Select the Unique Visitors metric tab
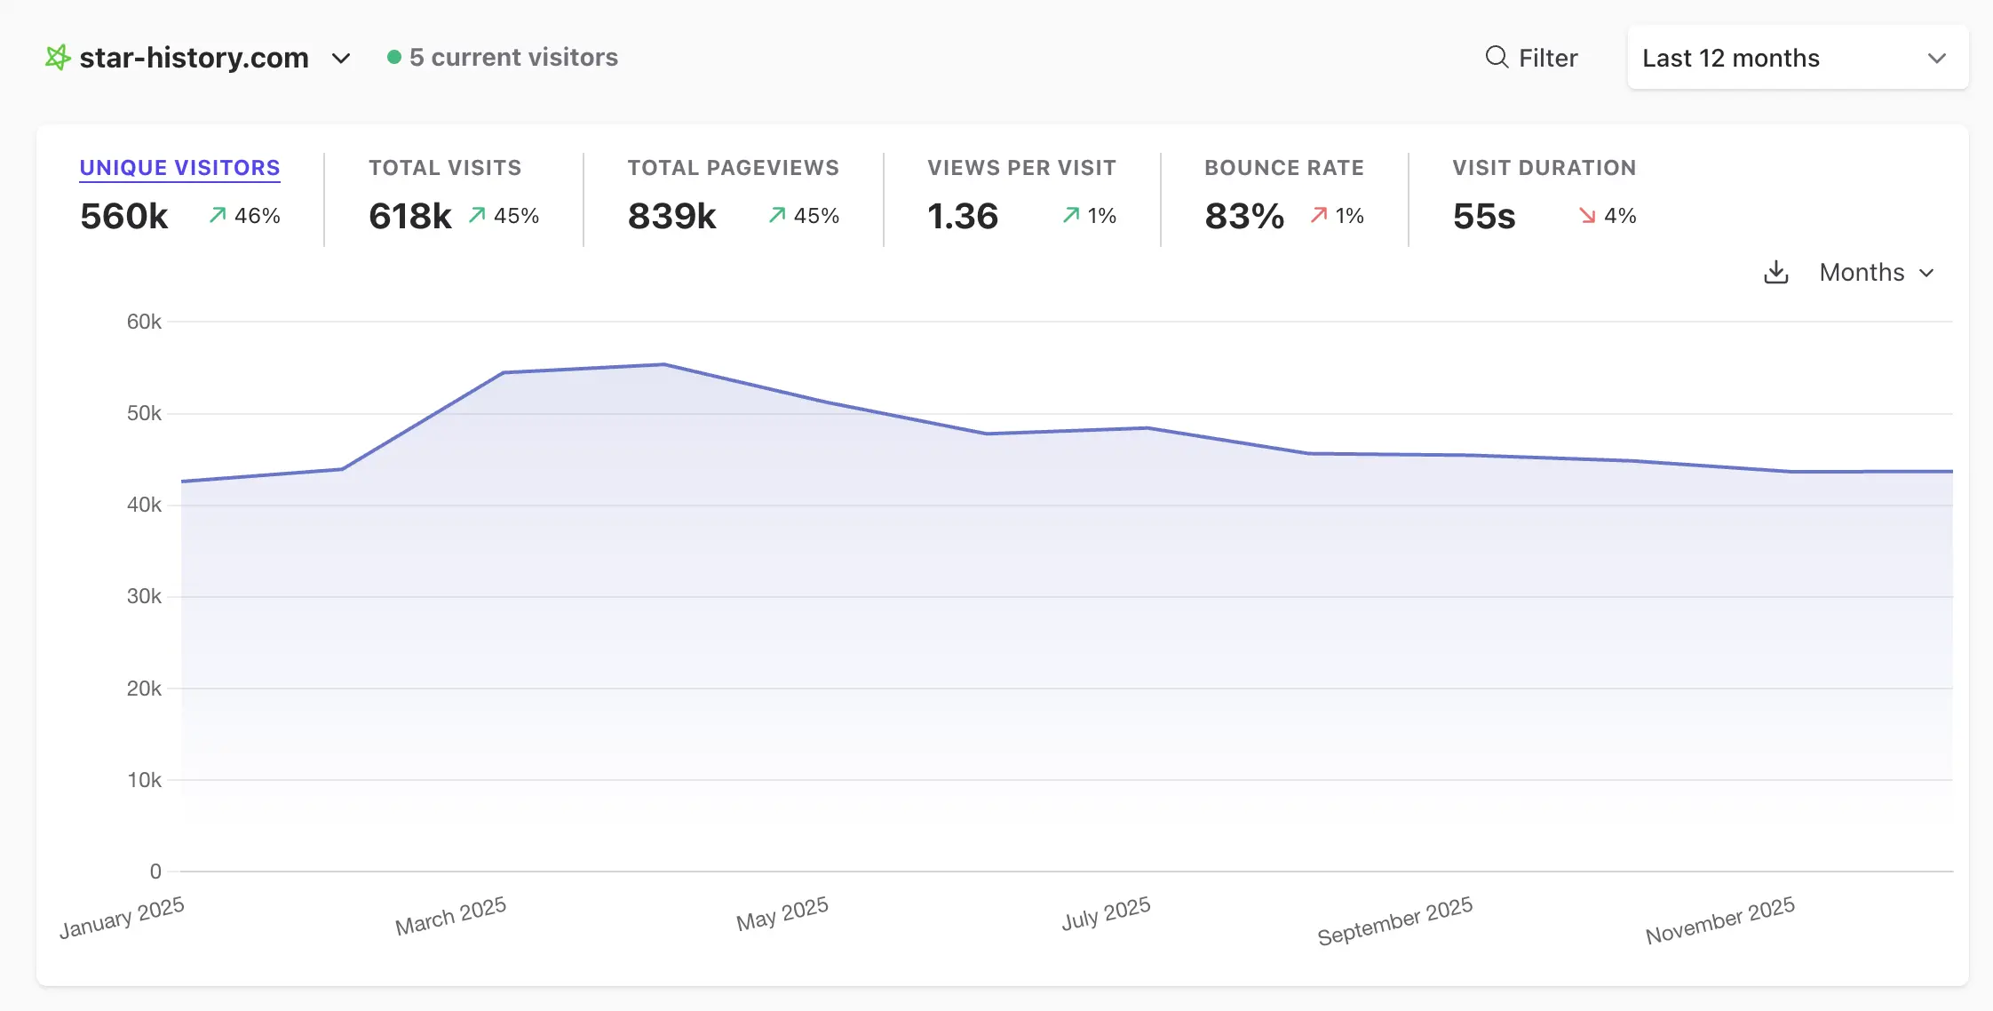This screenshot has width=1993, height=1011. (x=179, y=168)
